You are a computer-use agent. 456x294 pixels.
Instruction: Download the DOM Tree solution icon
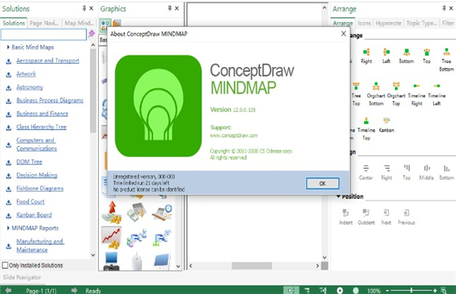(8, 163)
